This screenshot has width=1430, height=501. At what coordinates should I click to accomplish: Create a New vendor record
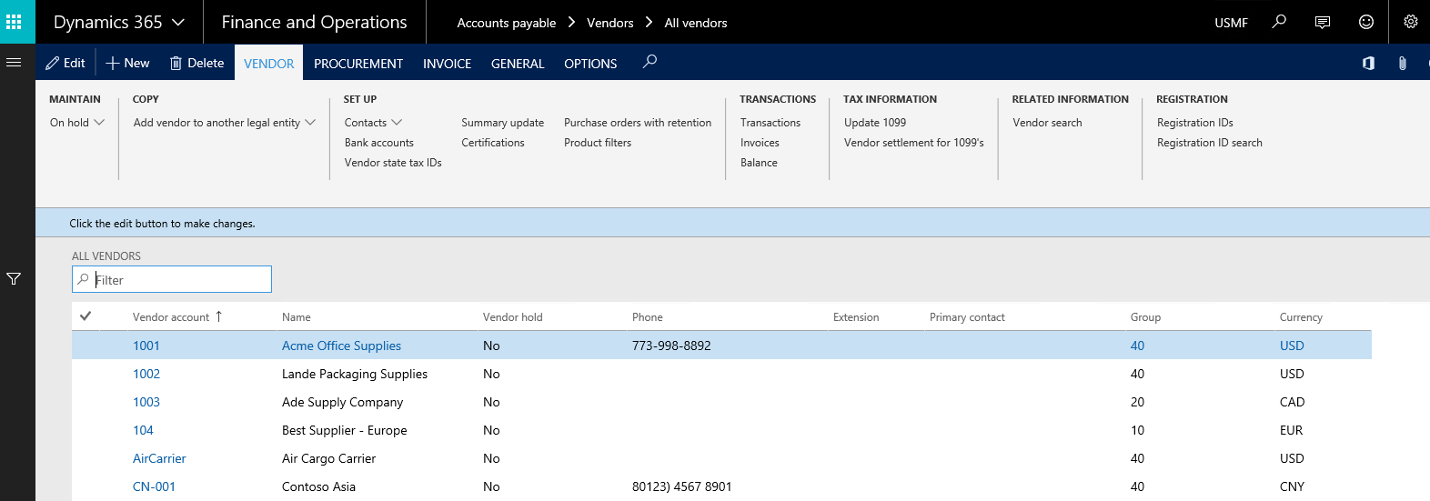pos(128,63)
